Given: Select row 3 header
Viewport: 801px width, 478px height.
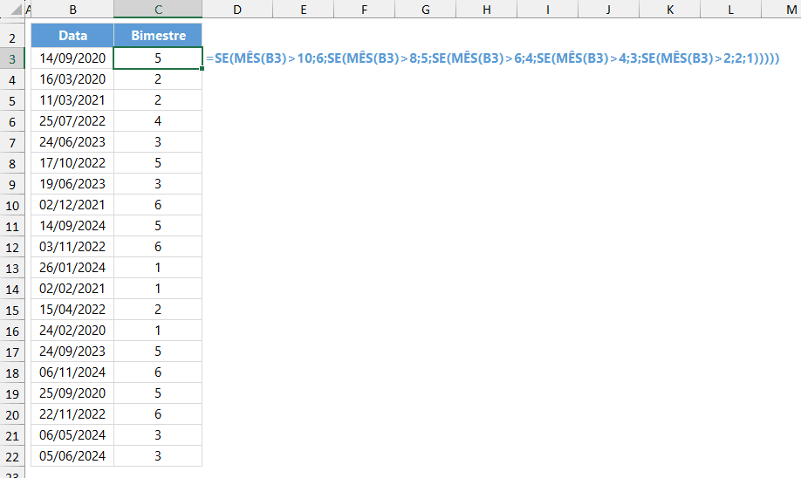Looking at the screenshot, I should [12, 58].
